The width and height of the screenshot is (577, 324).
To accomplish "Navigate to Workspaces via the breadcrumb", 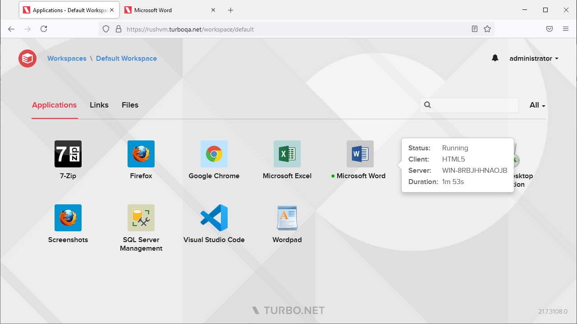I will coord(67,58).
